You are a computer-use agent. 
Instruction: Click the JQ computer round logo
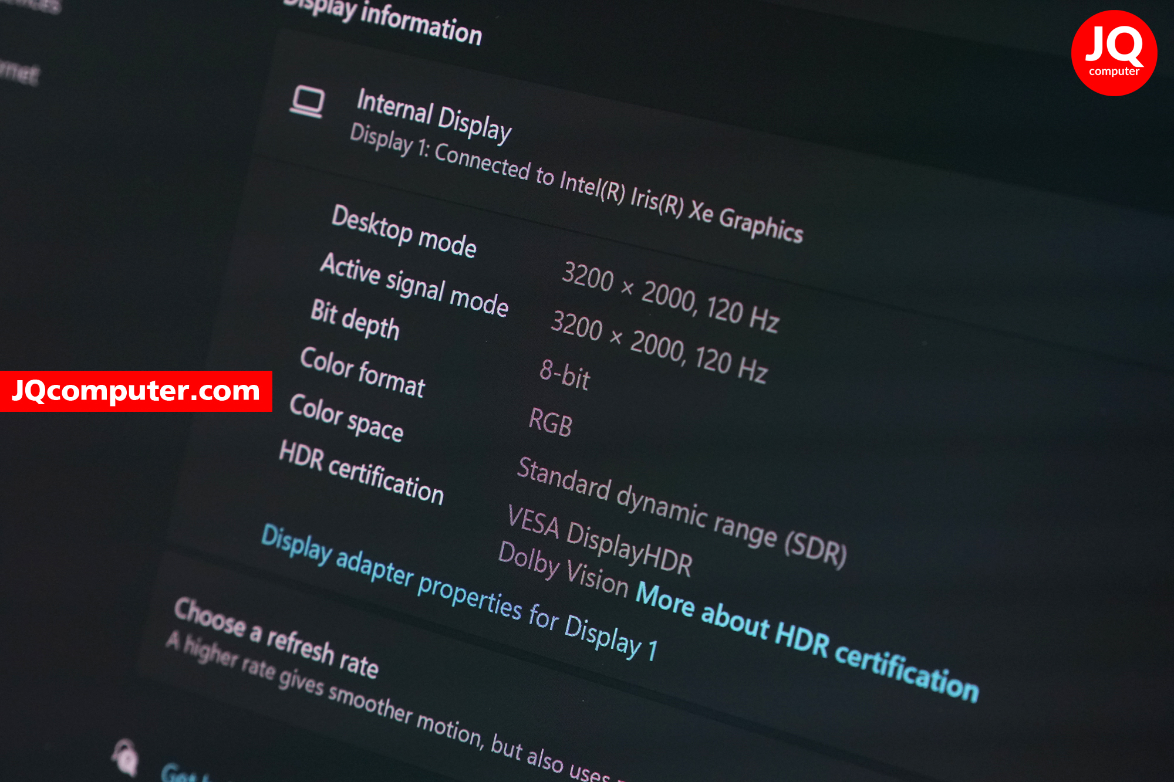click(x=1114, y=53)
